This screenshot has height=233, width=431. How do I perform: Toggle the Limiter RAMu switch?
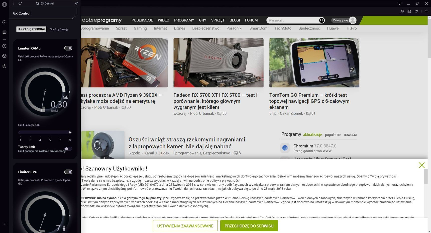tap(68, 48)
